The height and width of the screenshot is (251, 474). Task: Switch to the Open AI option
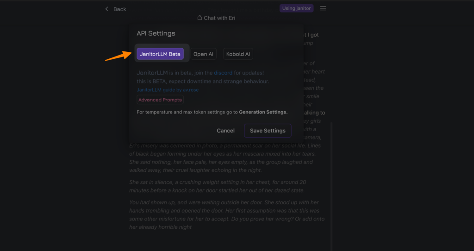pyautogui.click(x=203, y=54)
